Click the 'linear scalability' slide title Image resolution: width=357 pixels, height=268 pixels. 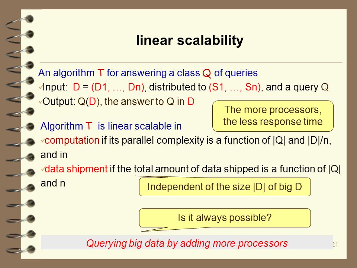point(190,41)
